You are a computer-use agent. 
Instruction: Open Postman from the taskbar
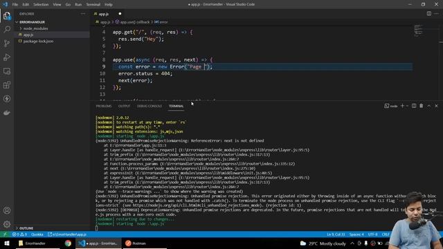[x=136, y=243]
